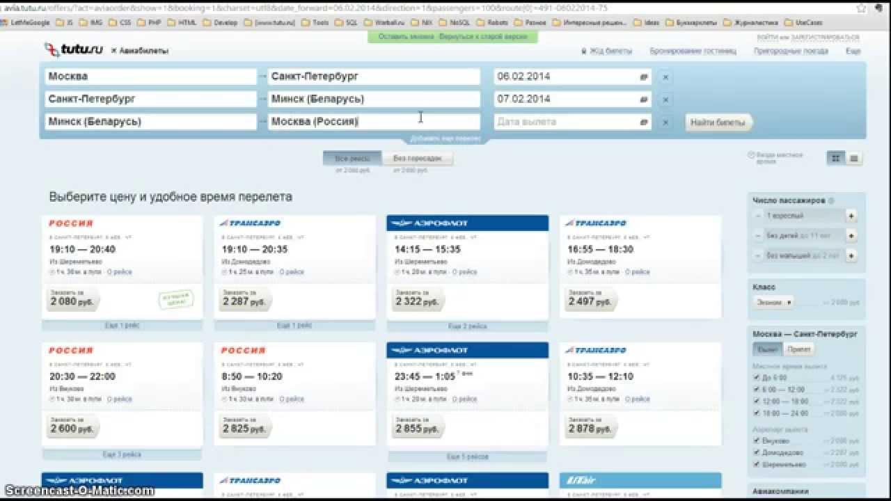Order the 2 825 руб. Россия flight

(245, 427)
